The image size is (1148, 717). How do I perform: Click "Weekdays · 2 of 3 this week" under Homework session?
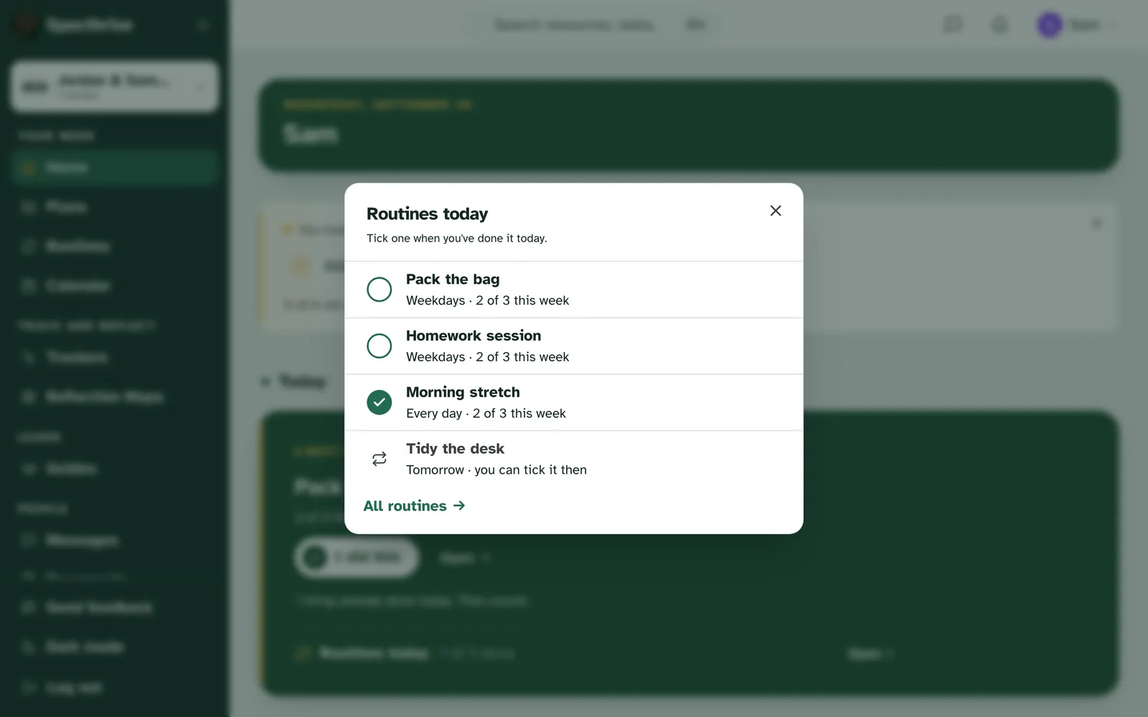487,357
